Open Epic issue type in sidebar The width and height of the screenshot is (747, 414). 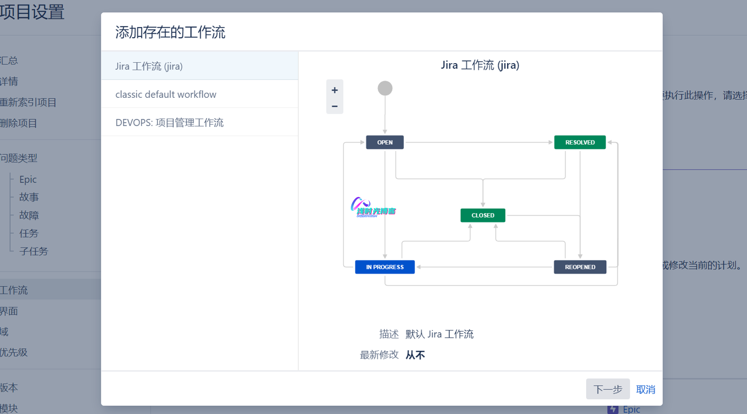[28, 179]
